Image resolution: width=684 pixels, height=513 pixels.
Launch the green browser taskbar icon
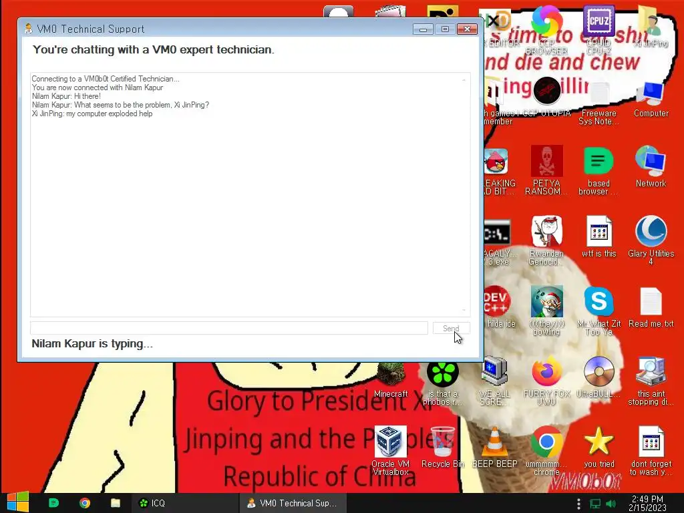click(x=53, y=503)
